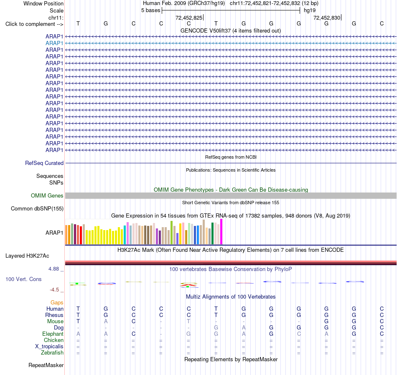
Task: Click the 72,452,830 coordinate tick label
Action: [327, 18]
